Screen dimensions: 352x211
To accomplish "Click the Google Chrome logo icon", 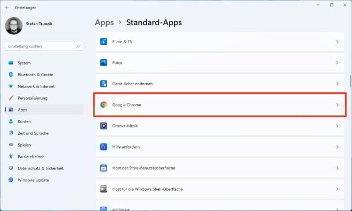I will (x=103, y=105).
